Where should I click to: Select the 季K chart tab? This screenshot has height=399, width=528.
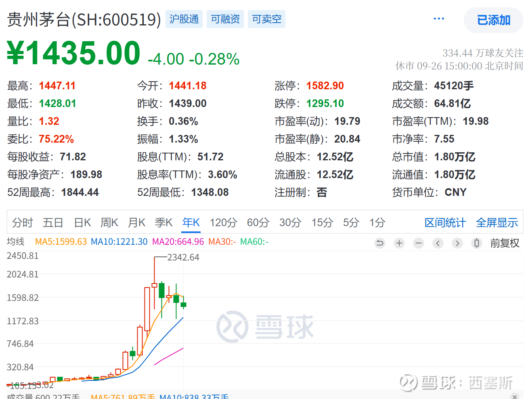tap(163, 223)
